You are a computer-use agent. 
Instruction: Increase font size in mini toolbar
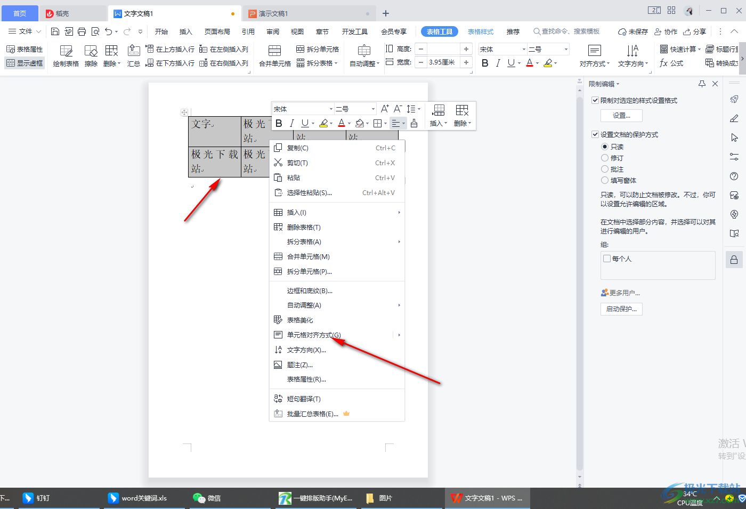pos(385,109)
